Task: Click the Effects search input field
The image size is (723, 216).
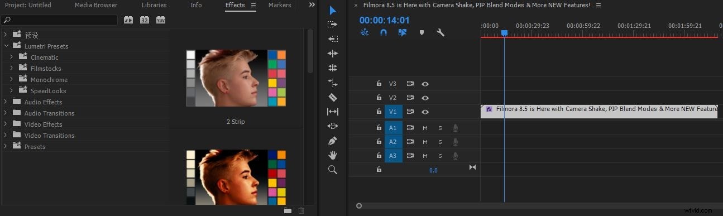Action: point(60,20)
